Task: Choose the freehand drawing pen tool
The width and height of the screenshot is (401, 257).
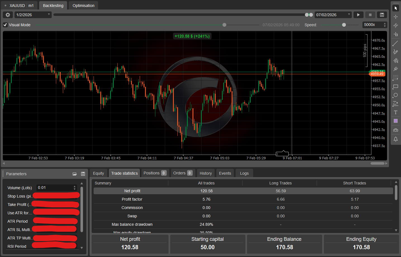Action: coord(395,52)
